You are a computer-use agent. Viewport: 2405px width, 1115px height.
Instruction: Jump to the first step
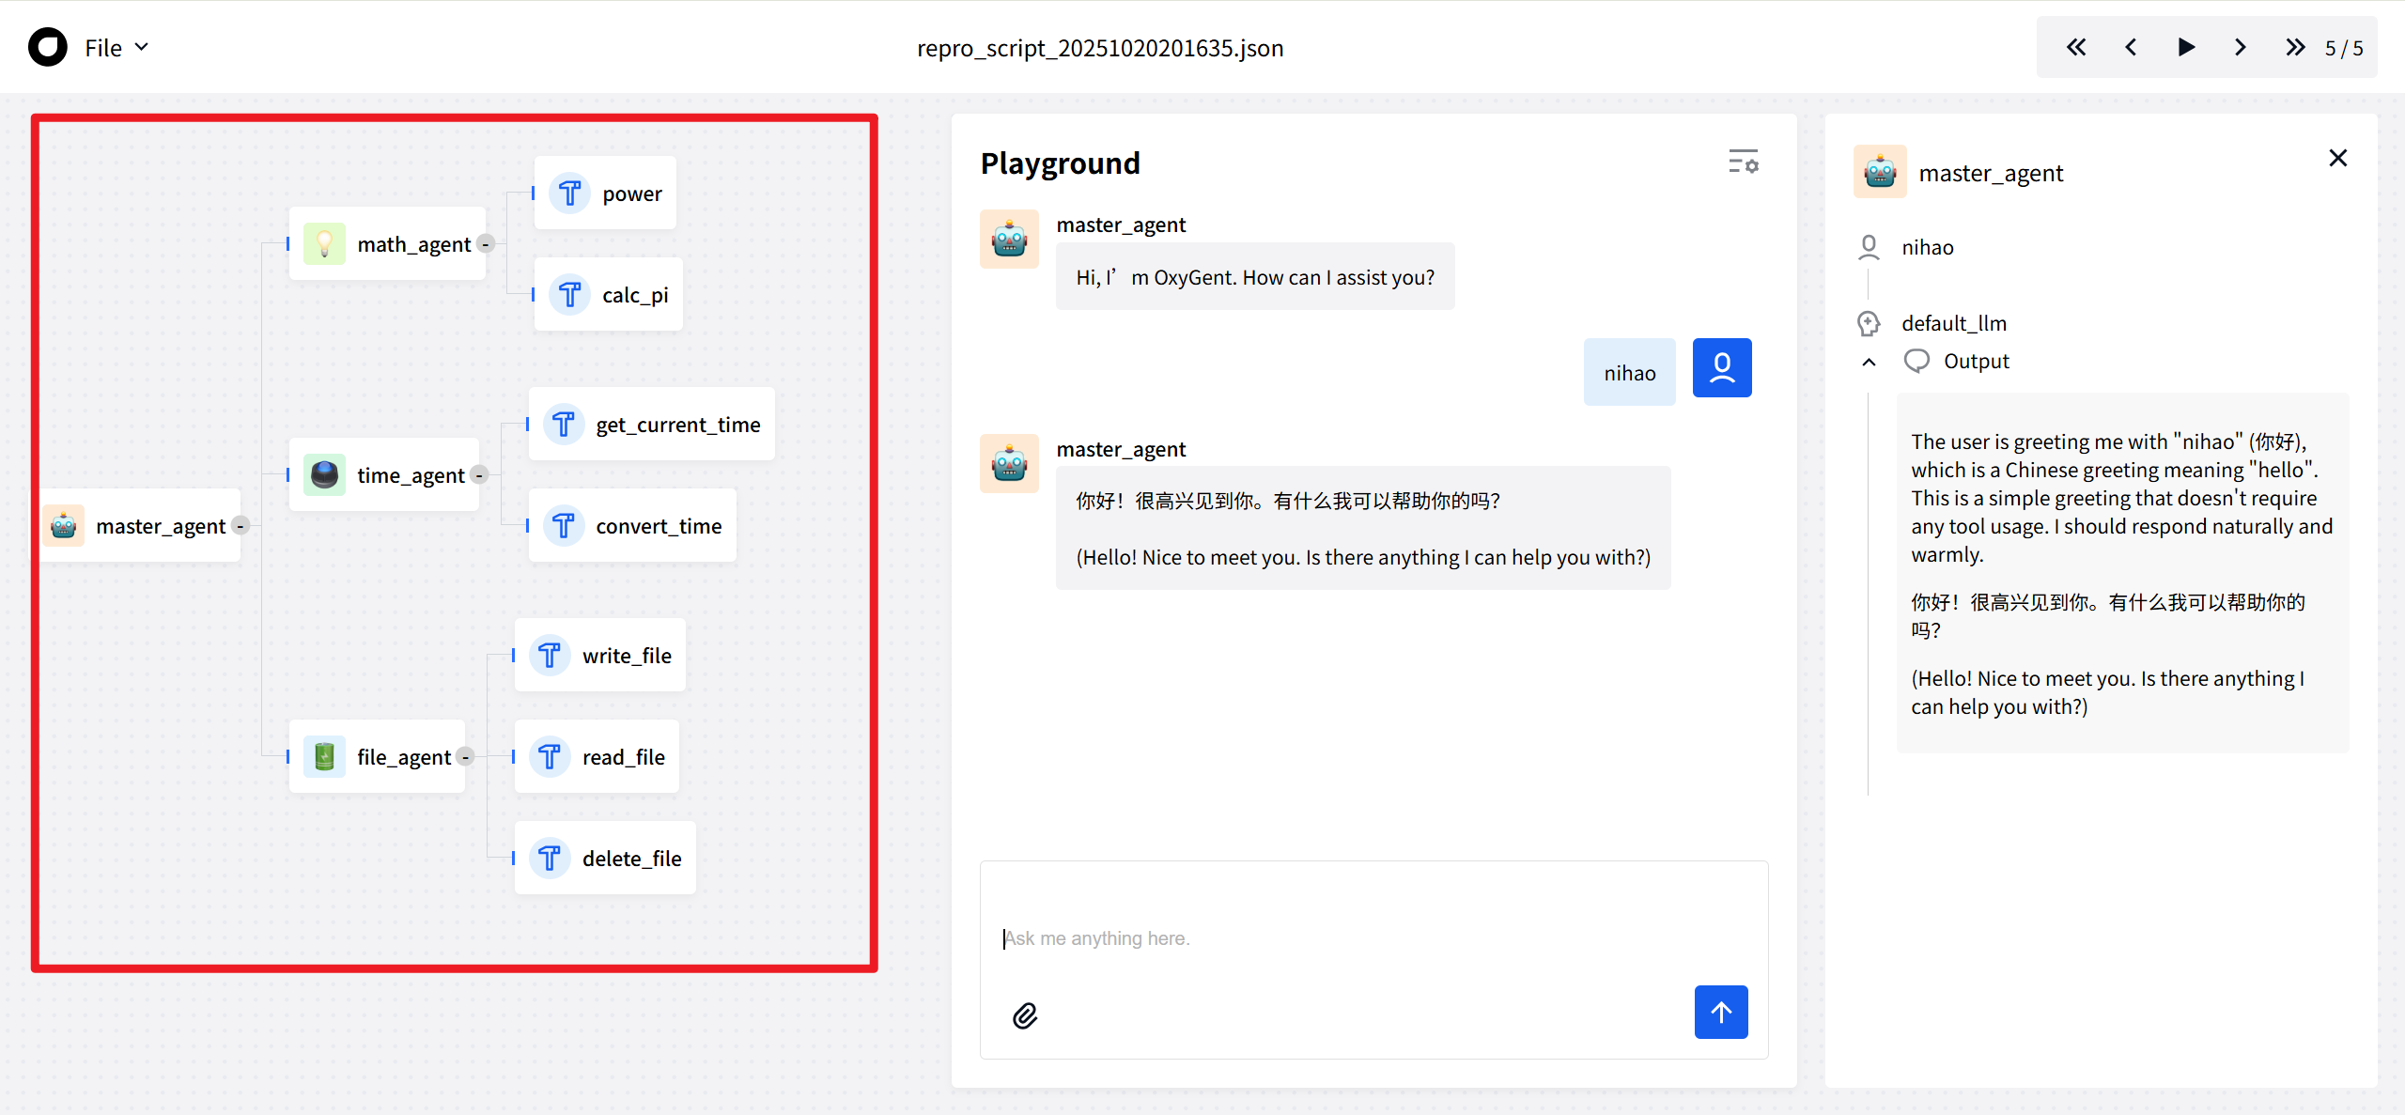click(x=2075, y=47)
